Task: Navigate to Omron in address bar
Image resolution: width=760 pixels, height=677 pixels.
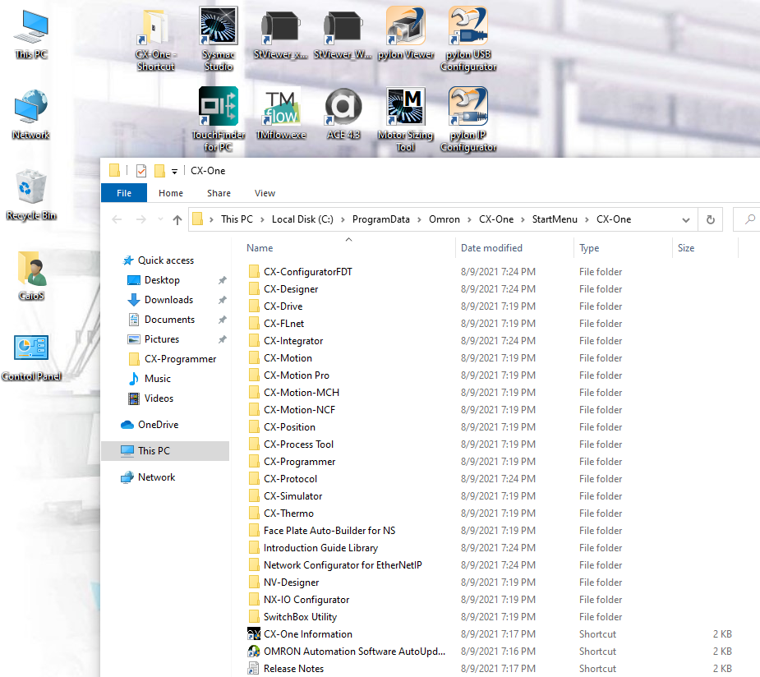Action: (x=444, y=219)
